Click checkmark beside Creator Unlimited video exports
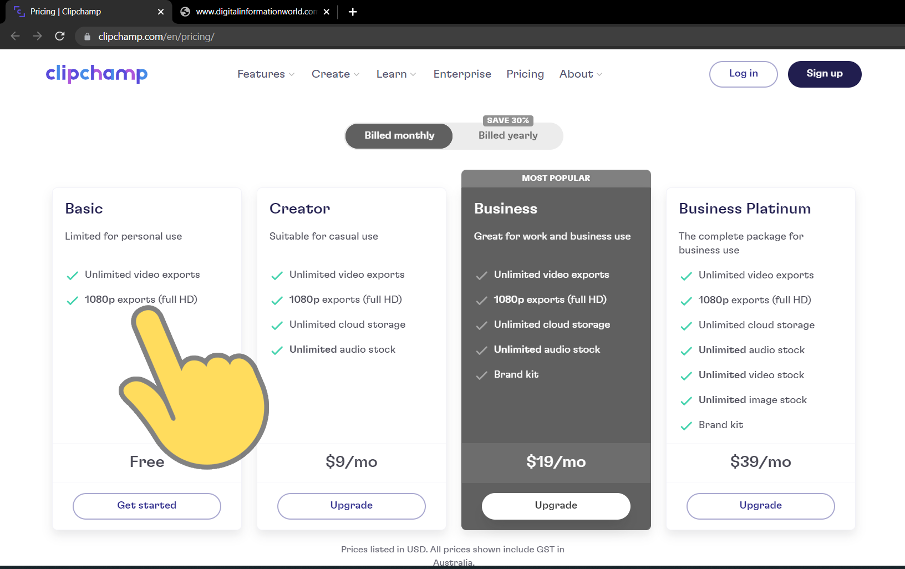 277,276
